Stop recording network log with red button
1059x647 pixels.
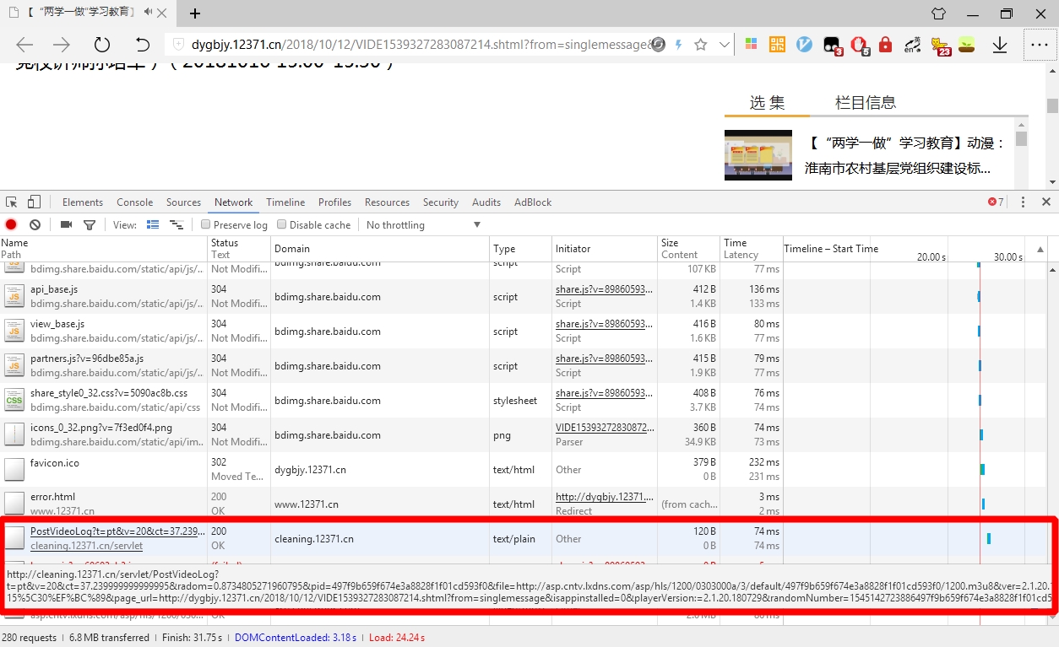[11, 225]
